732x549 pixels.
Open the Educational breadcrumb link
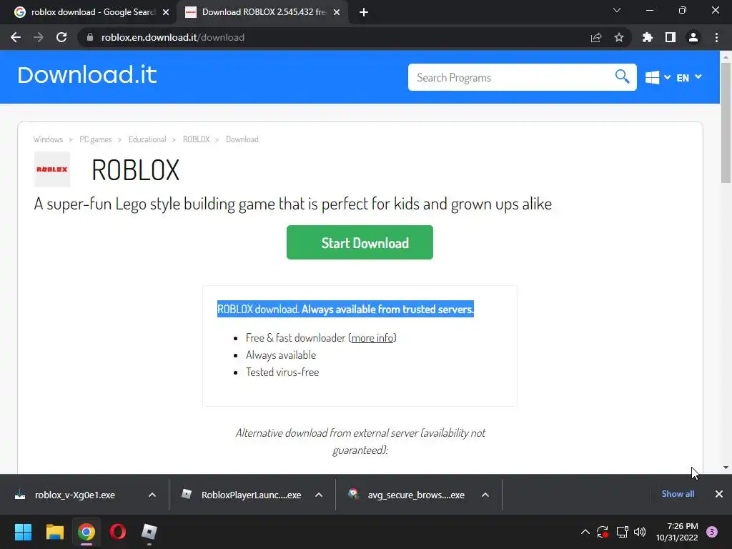(147, 139)
